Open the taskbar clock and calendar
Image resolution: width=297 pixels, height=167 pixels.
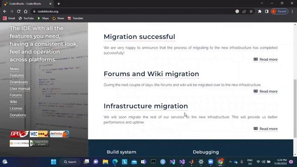pos(280,162)
